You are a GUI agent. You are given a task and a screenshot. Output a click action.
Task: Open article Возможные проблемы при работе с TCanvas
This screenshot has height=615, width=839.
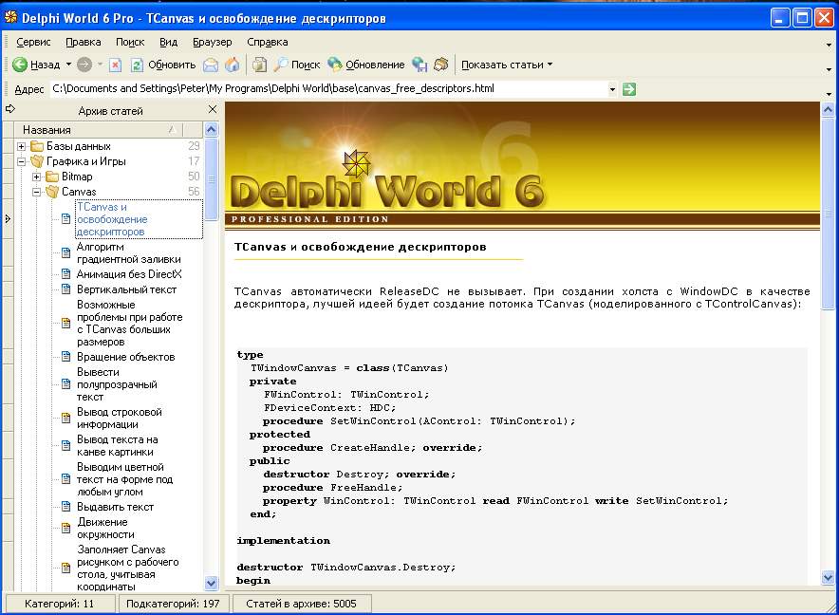pyautogui.click(x=129, y=323)
